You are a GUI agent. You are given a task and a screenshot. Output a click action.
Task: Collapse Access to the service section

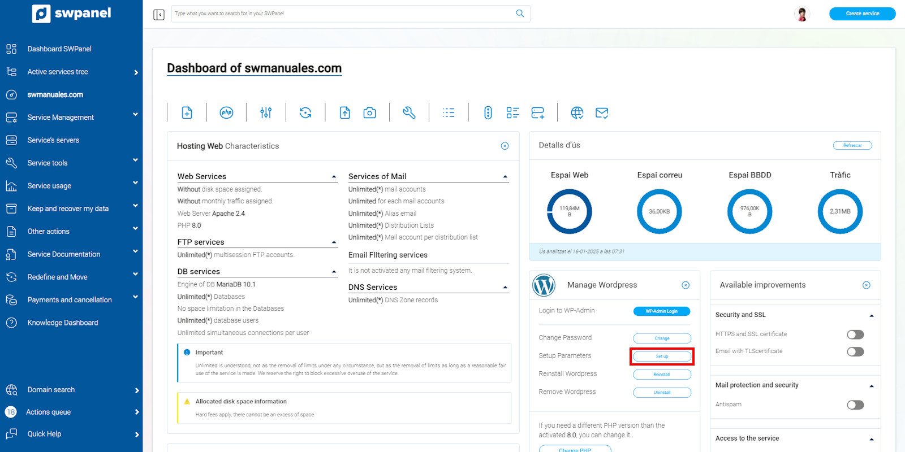click(x=872, y=439)
